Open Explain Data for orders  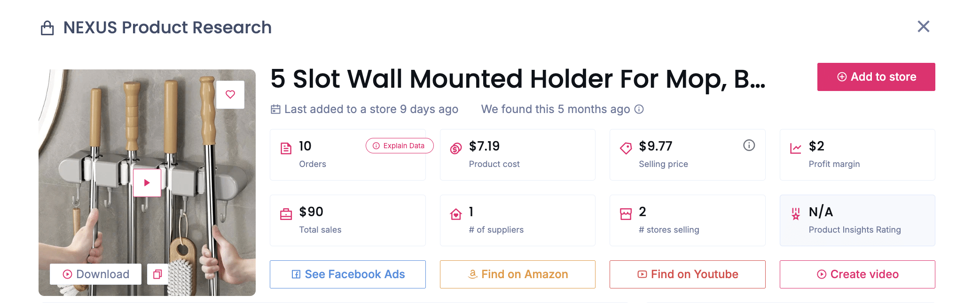399,146
